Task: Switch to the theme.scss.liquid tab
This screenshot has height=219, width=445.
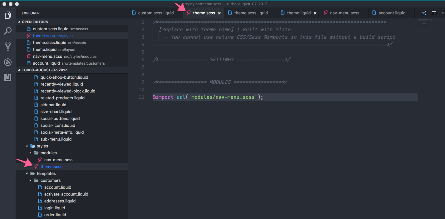Action: [251, 13]
